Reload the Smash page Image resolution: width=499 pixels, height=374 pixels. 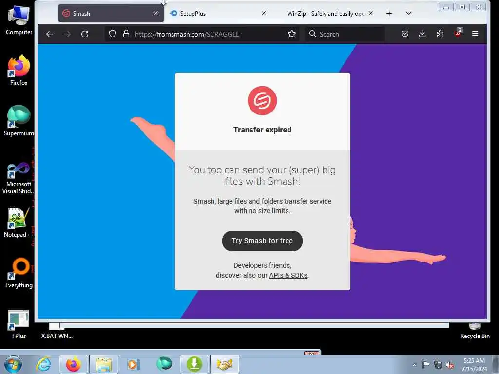point(85,34)
